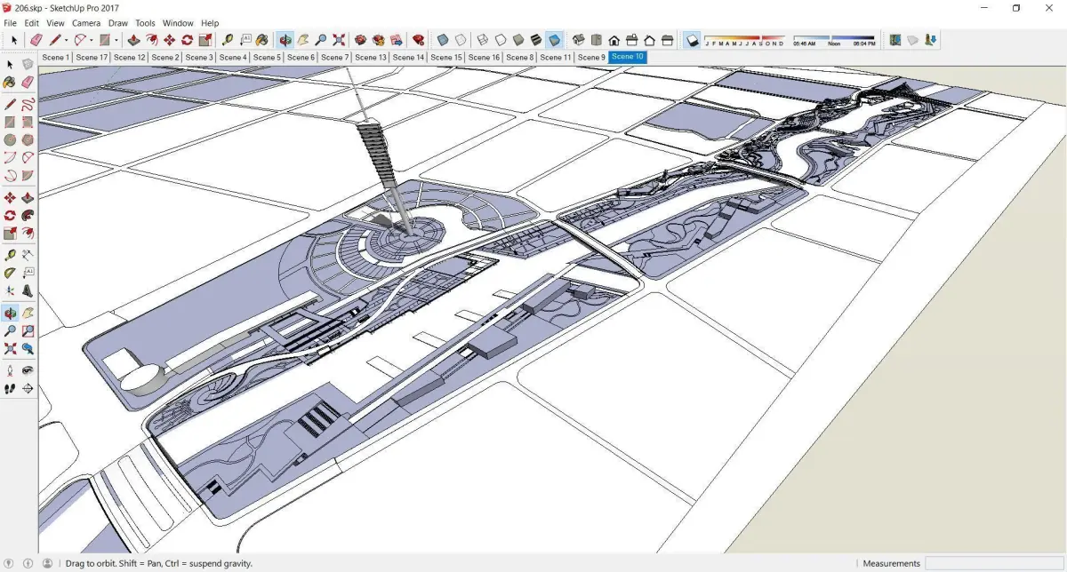Toggle Show/Hide Shadows button

692,40
